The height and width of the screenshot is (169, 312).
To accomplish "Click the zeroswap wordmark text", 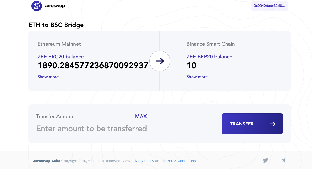I will (55, 6).
